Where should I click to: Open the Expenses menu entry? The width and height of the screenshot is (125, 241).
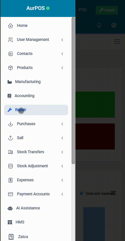[36, 180]
